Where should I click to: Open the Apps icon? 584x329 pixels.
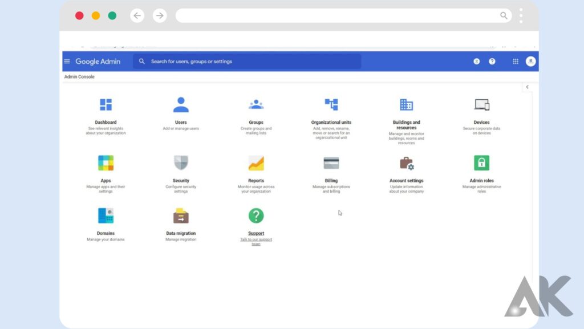[106, 163]
